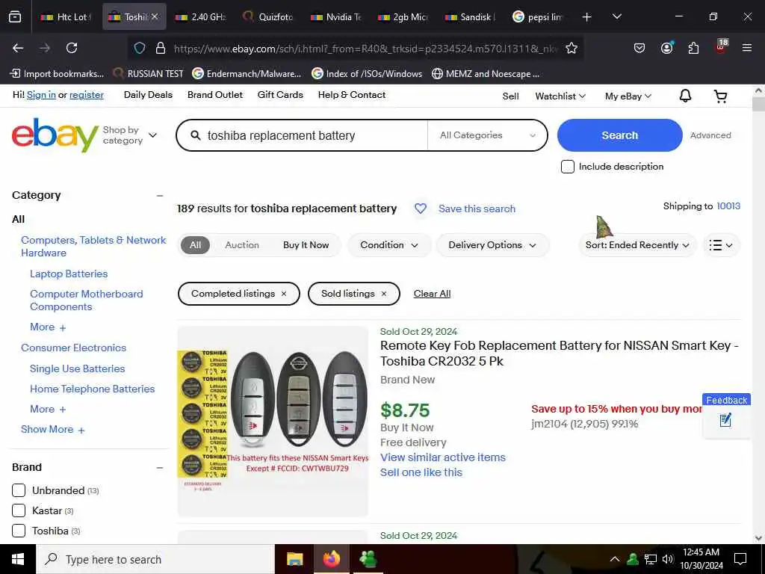765x574 pixels.
Task: Collapse the Category section
Action: click(x=160, y=195)
